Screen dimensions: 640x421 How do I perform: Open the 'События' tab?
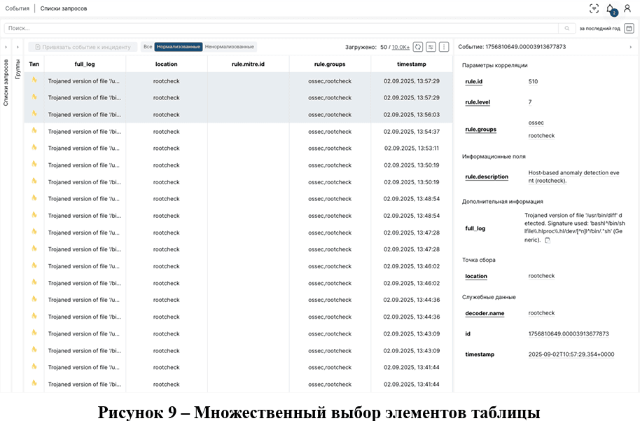click(x=17, y=8)
